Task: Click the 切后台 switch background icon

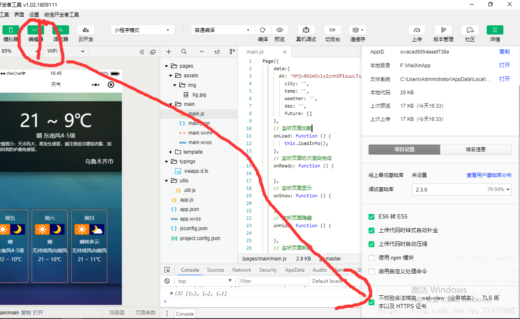Action: [x=332, y=30]
